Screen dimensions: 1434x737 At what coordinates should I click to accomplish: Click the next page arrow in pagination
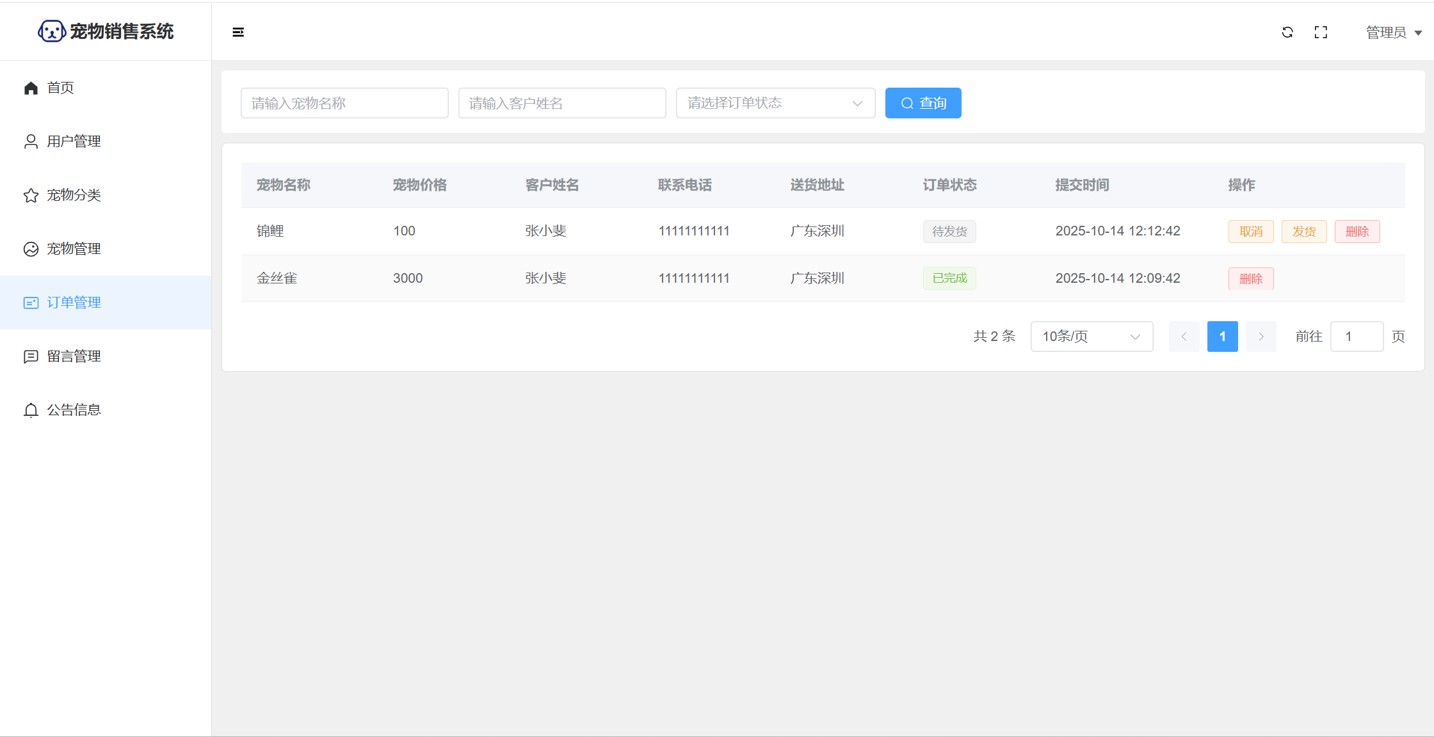click(1261, 337)
